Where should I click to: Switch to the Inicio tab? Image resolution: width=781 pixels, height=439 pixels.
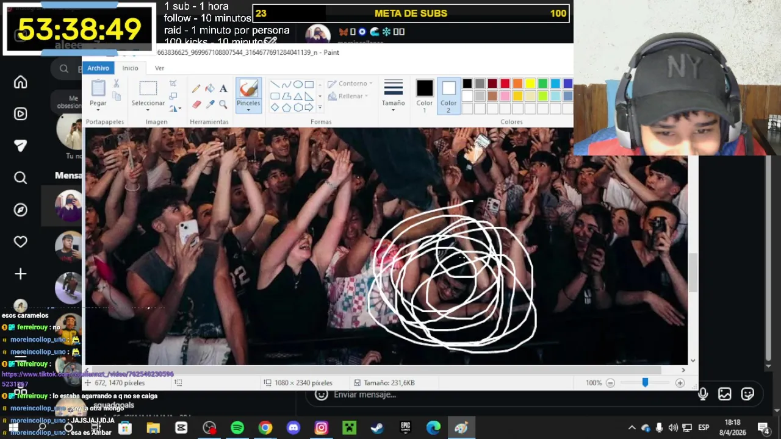[x=130, y=68]
